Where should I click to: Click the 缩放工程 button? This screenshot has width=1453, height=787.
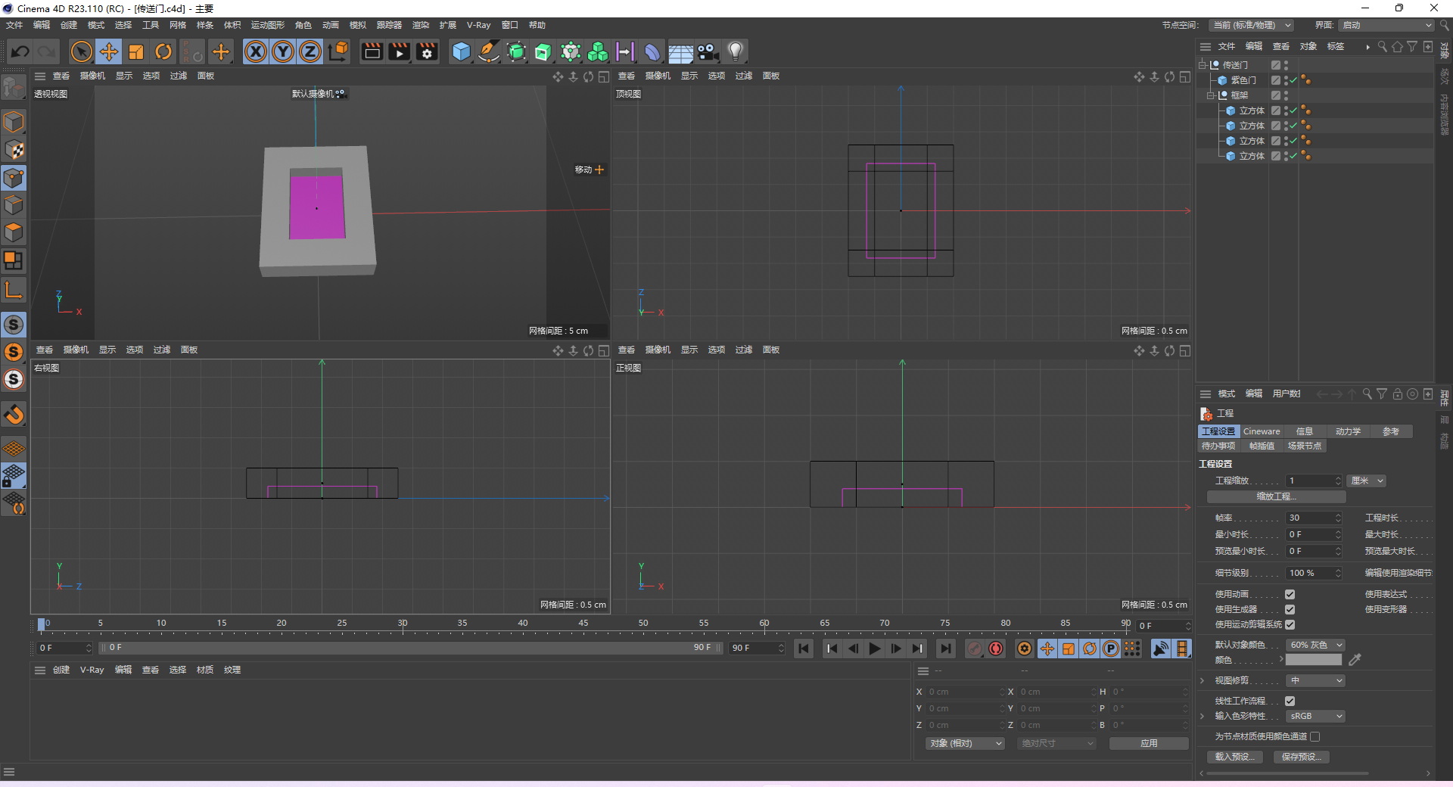(x=1276, y=496)
